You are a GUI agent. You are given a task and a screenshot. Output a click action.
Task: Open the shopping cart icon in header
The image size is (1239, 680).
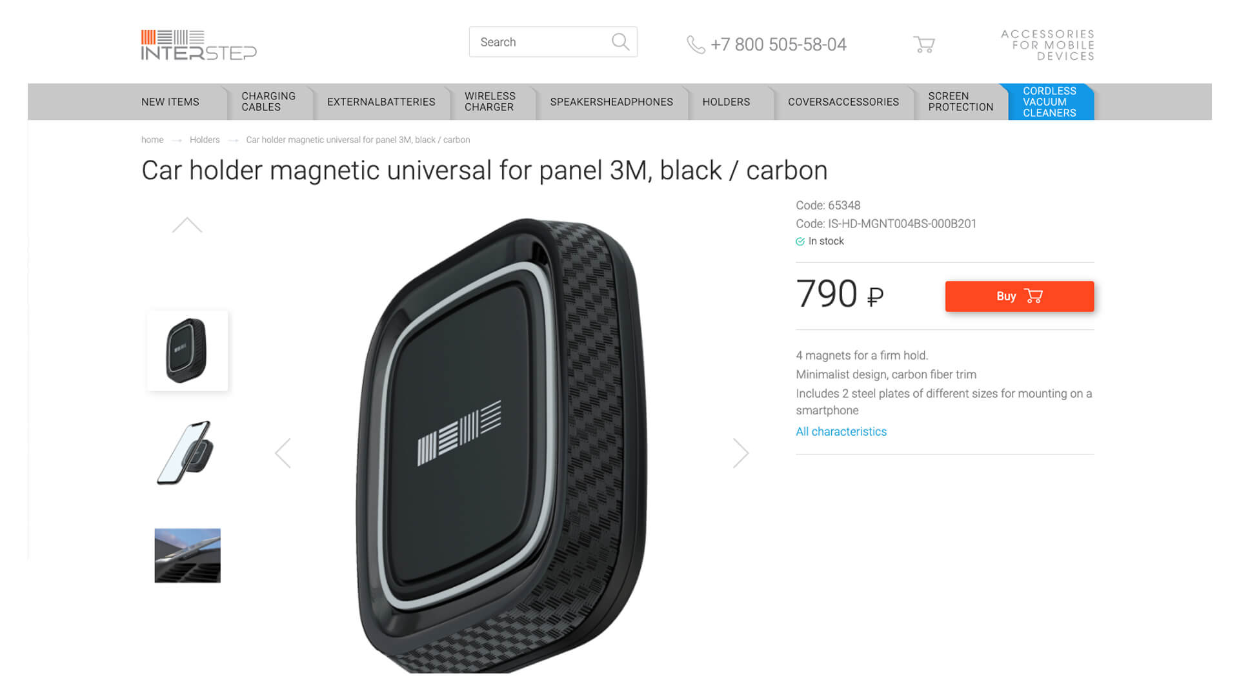point(924,44)
